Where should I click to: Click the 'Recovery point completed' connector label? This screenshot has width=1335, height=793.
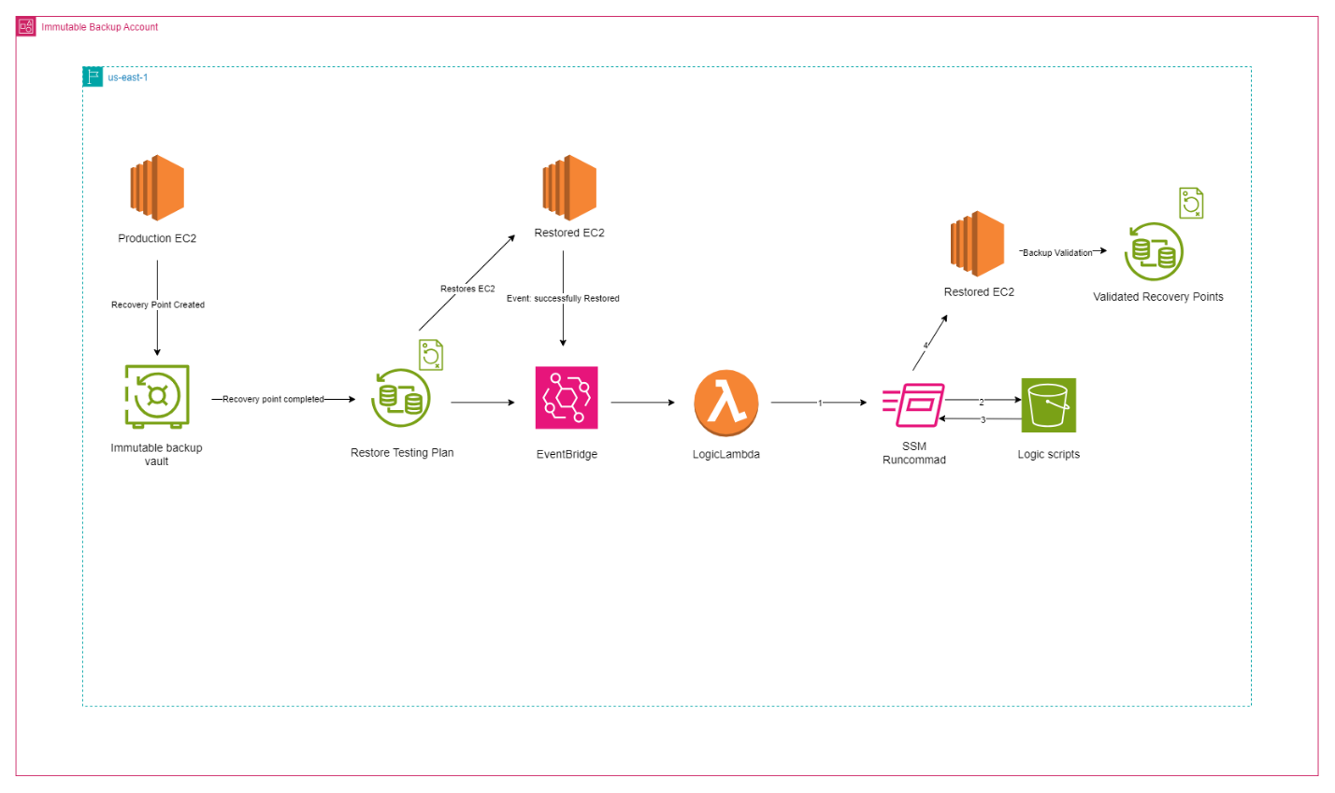[x=273, y=399]
